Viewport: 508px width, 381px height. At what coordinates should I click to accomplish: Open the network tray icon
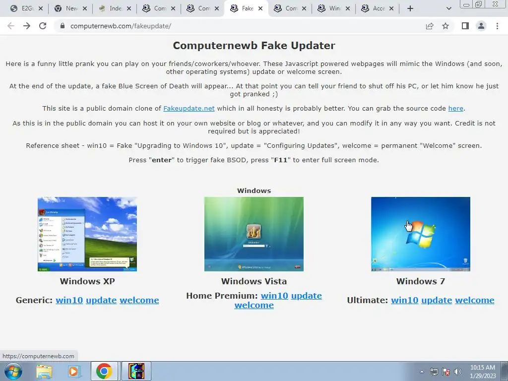tap(434, 372)
